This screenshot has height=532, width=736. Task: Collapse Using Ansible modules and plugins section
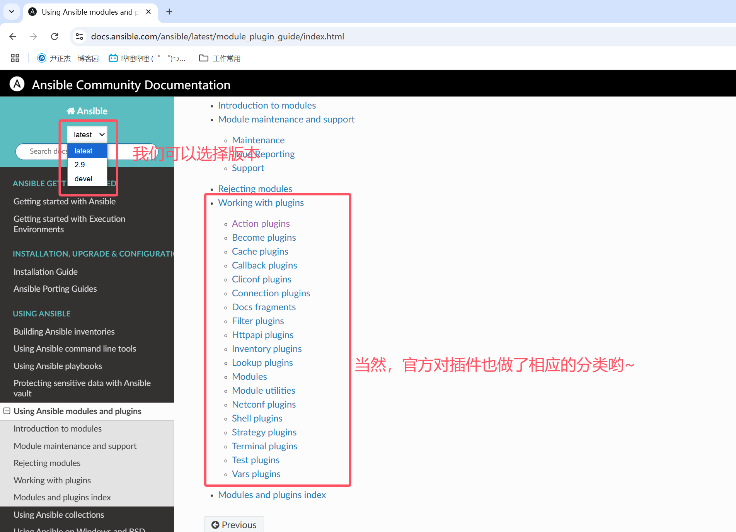[7, 411]
